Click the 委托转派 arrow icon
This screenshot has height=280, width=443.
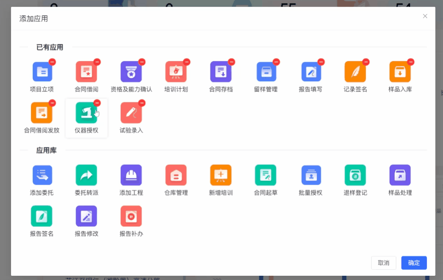pos(86,175)
